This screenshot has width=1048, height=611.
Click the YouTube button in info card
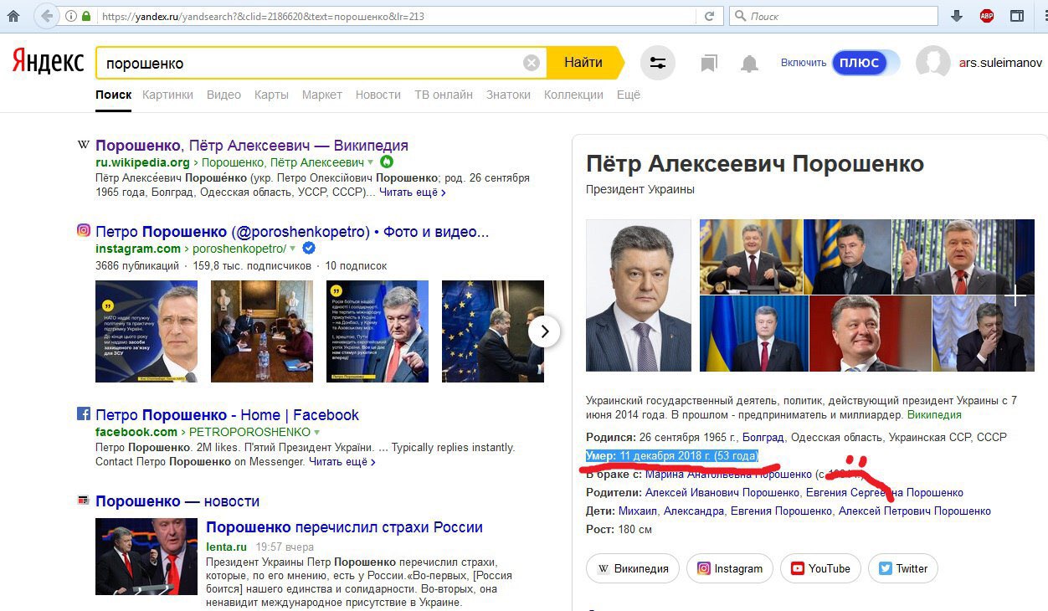point(819,568)
